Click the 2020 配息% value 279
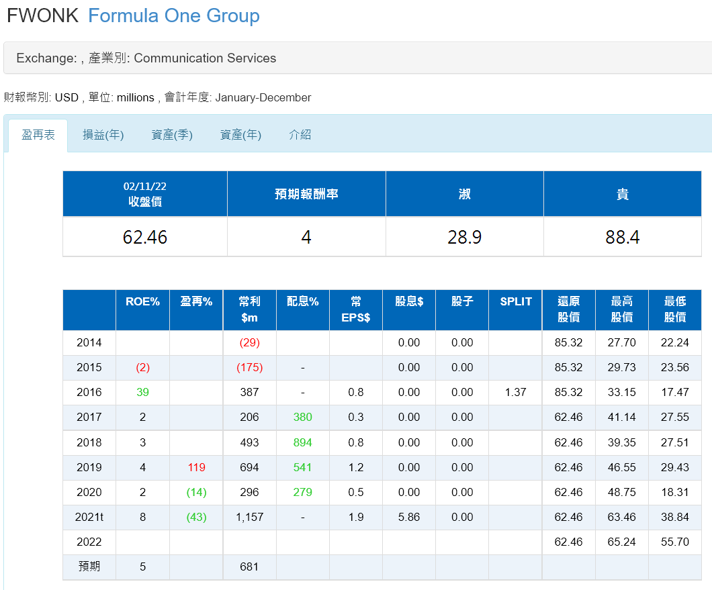Viewport: 712px width, 590px height. click(302, 493)
